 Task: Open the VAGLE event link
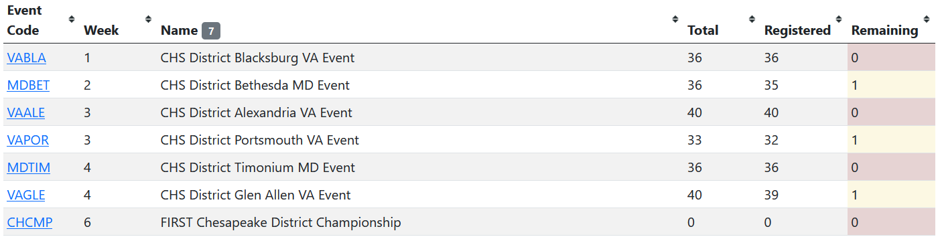coord(26,195)
